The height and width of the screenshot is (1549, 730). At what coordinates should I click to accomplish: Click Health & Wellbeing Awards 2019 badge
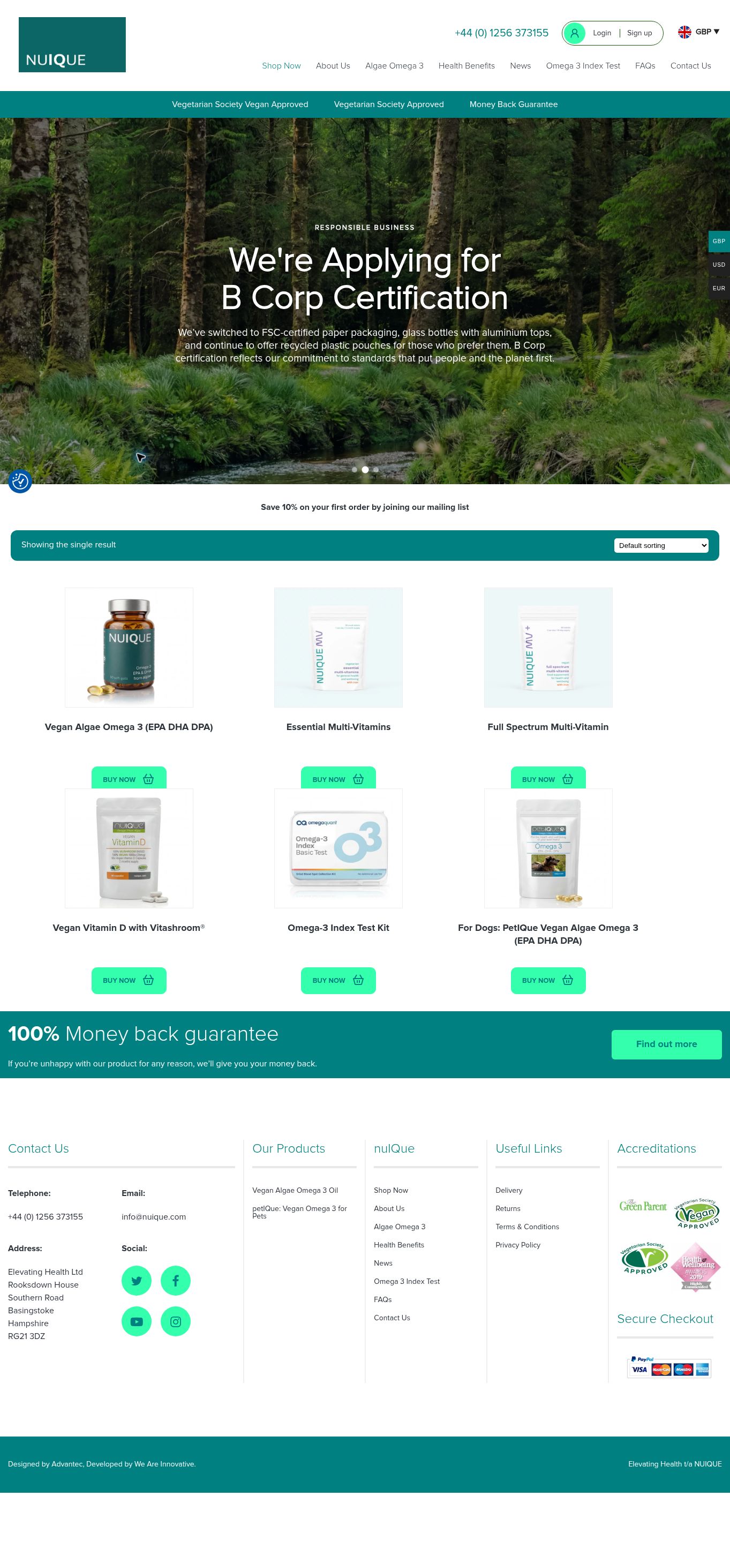point(696,1266)
